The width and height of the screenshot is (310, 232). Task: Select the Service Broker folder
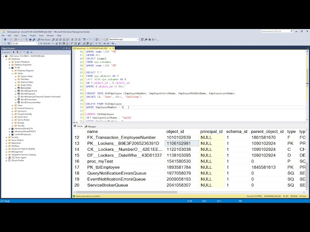tap(24, 120)
